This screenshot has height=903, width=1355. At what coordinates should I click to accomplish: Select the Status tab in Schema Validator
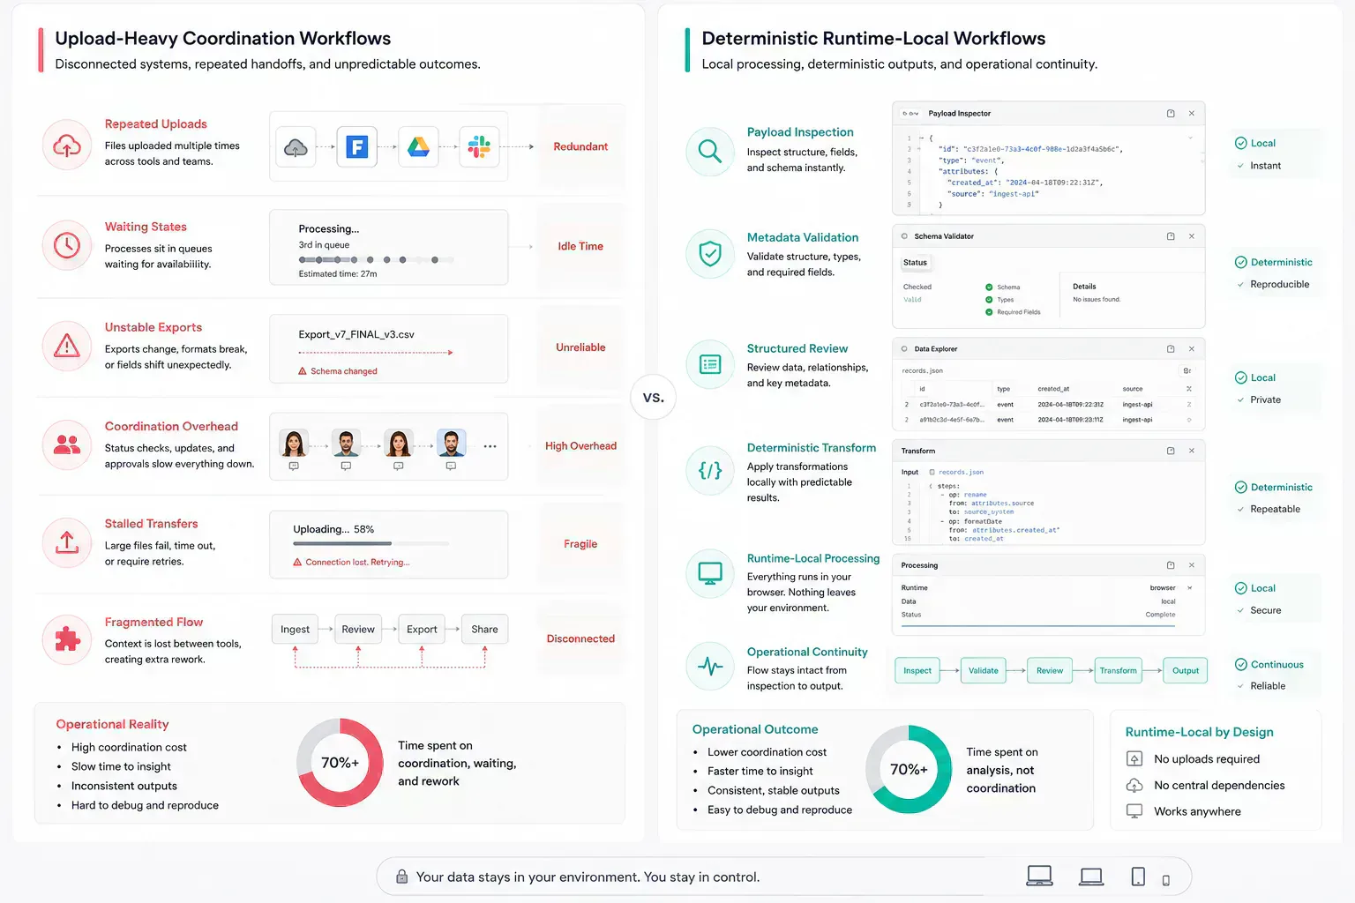[915, 263]
